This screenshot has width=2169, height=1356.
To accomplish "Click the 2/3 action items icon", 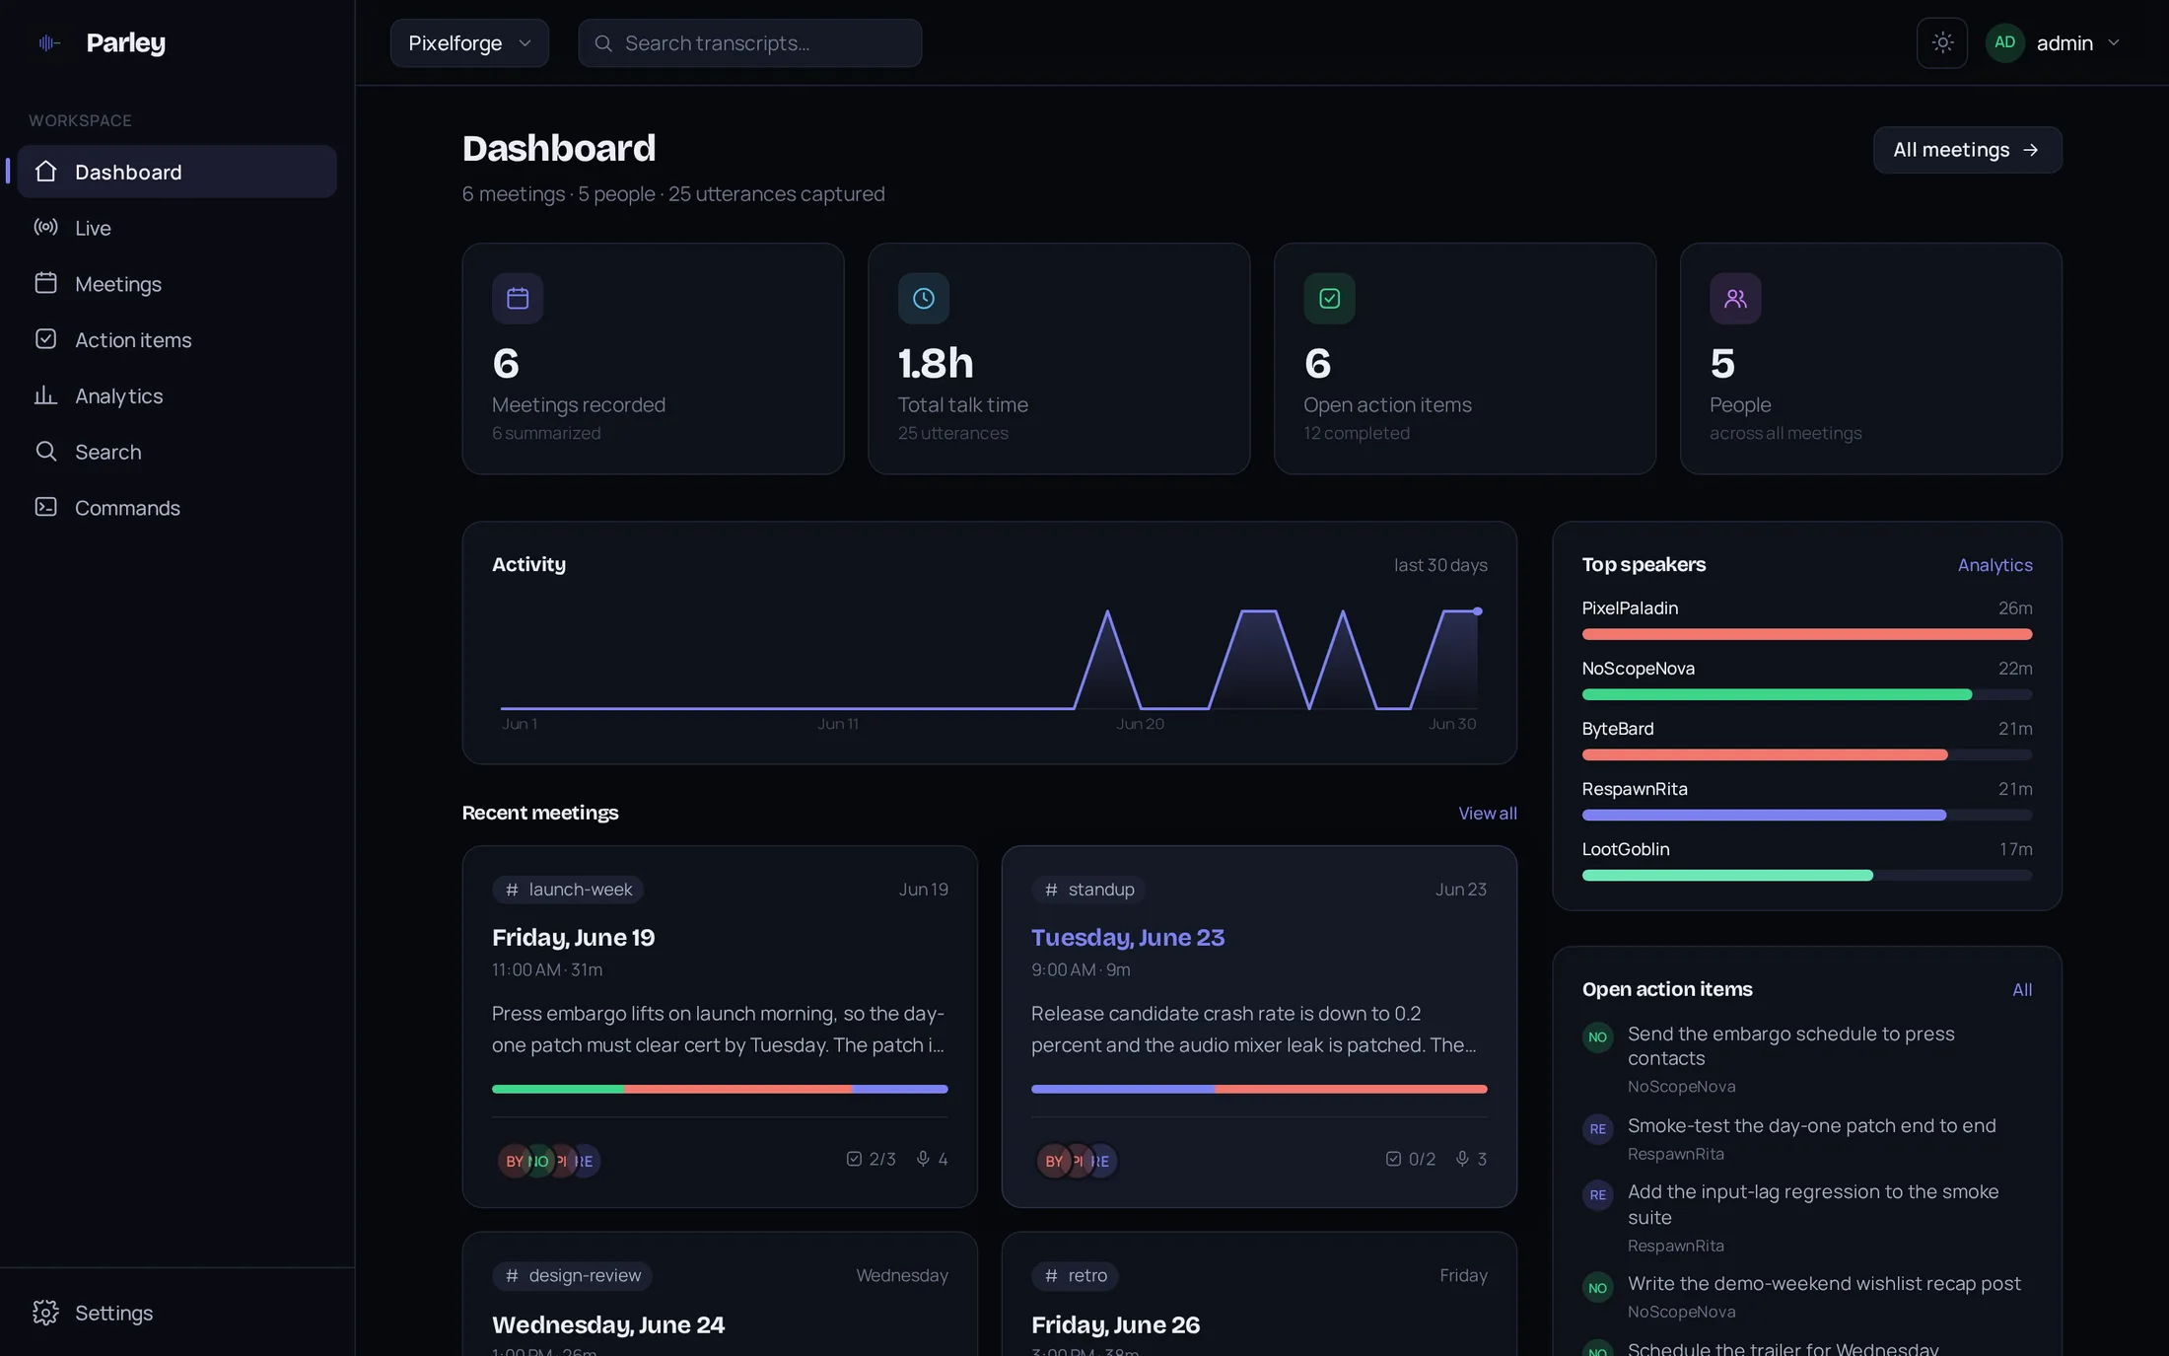I will coord(854,1159).
